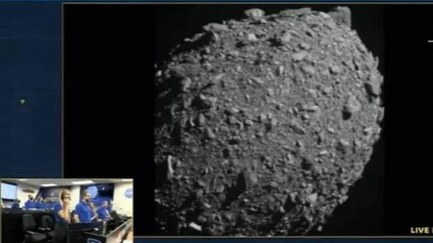Select the LIVE indicator label
433x243 pixels.
click(420, 230)
